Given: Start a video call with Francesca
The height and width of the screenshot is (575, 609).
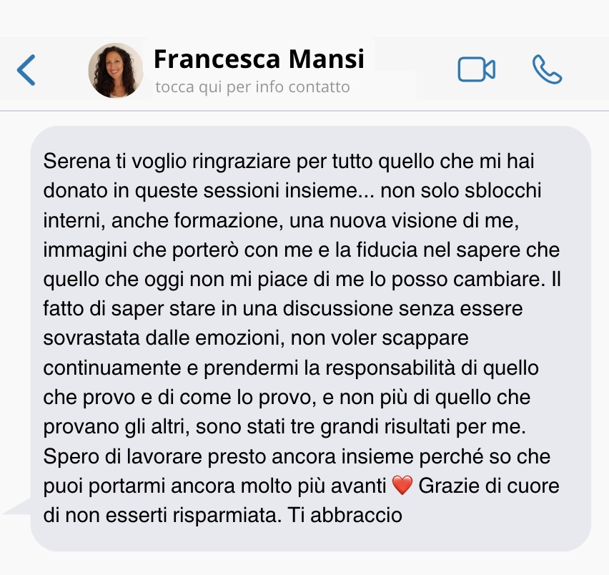Looking at the screenshot, I should [x=476, y=69].
